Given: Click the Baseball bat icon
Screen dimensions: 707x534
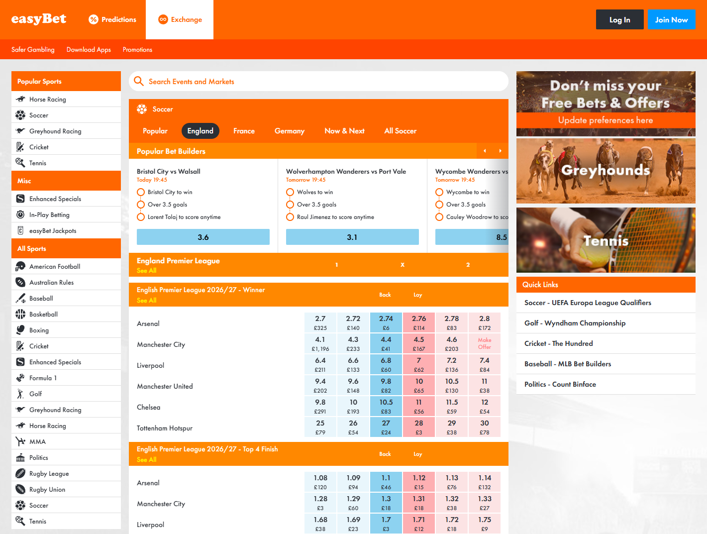Looking at the screenshot, I should click(x=20, y=298).
